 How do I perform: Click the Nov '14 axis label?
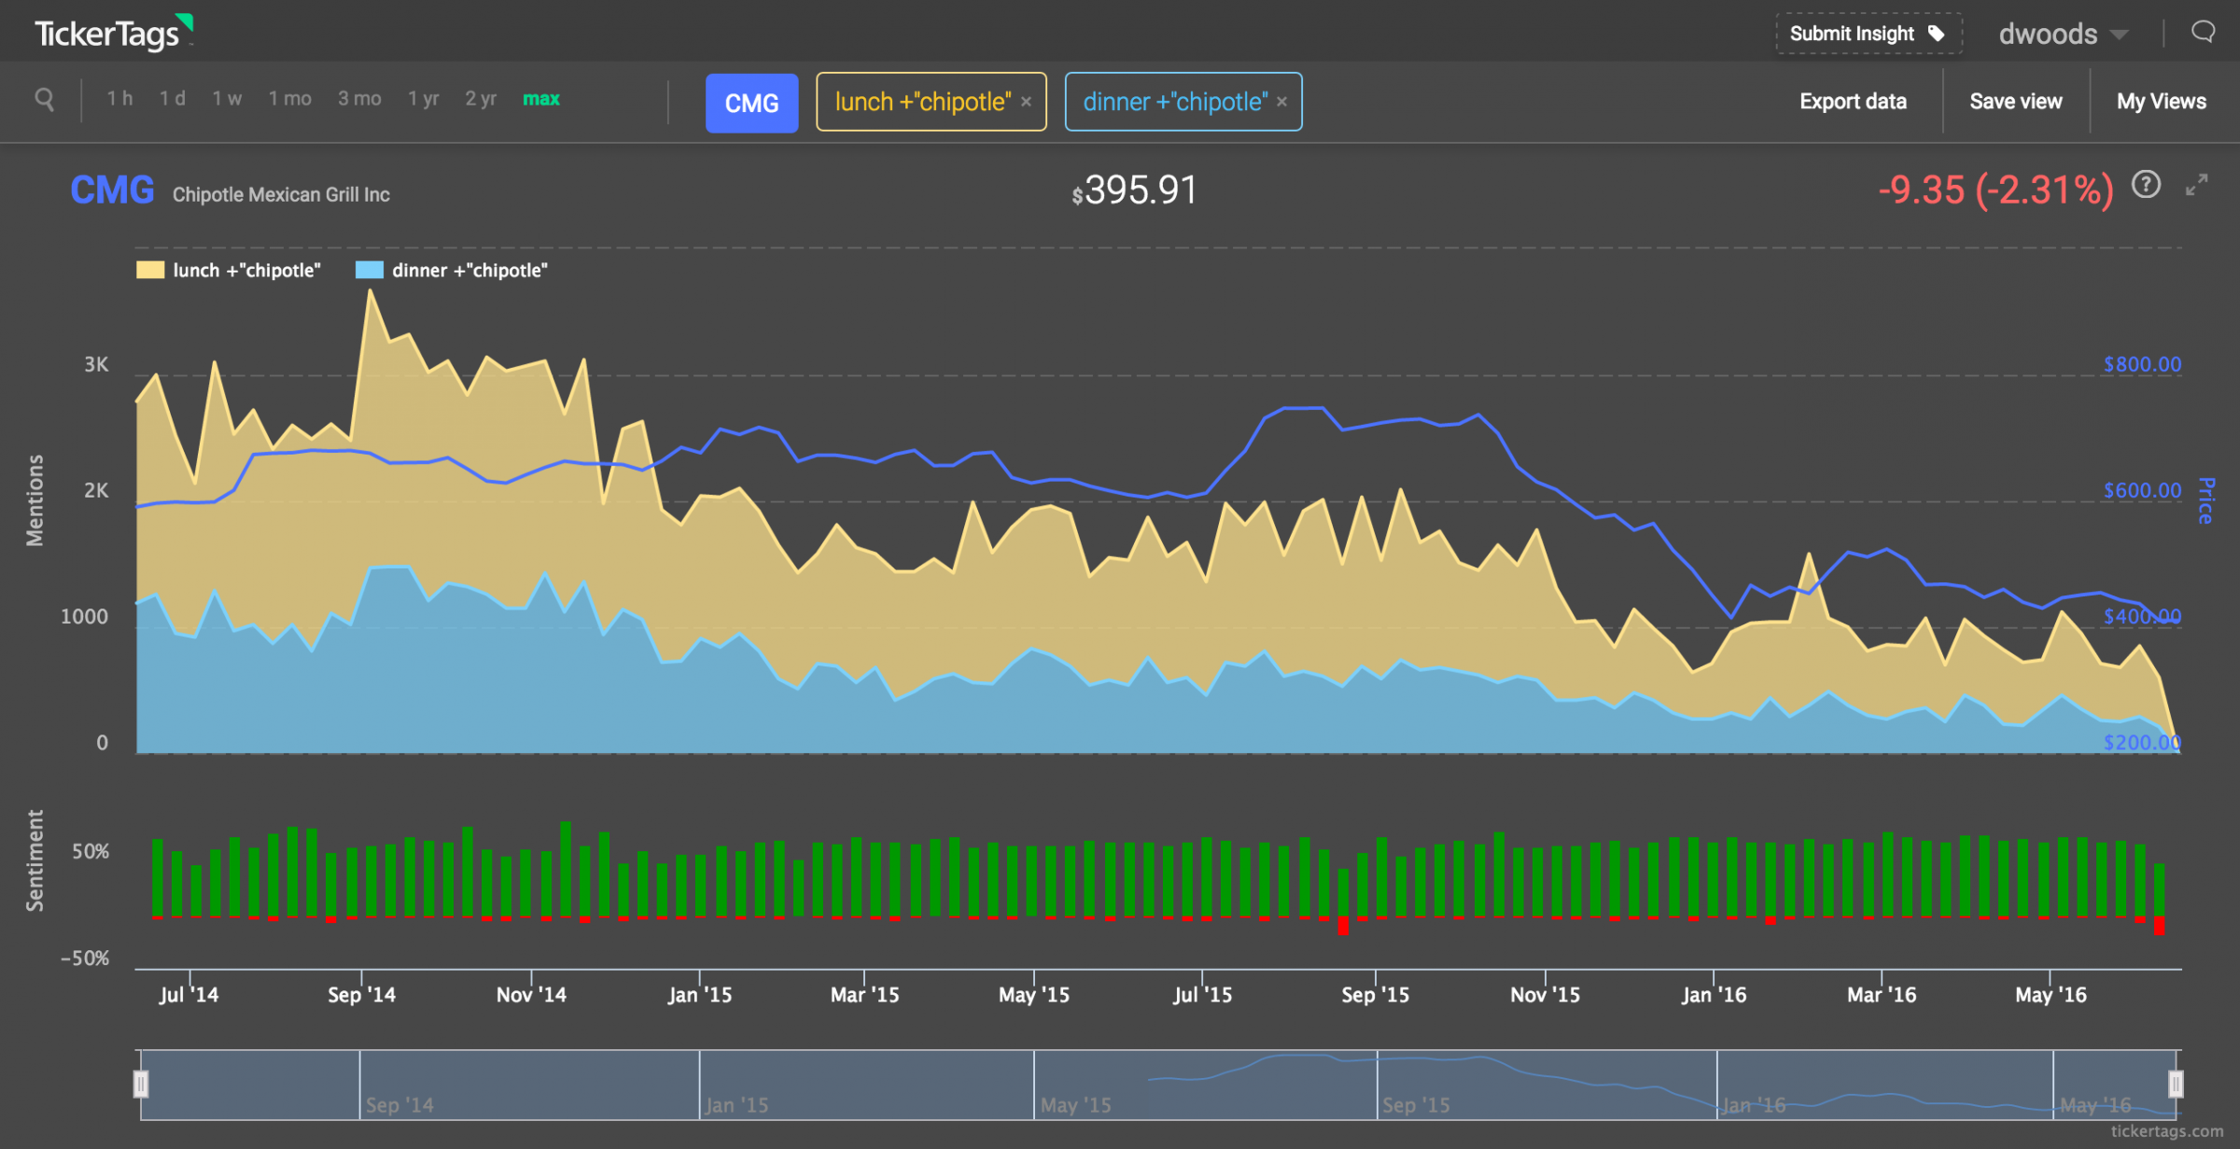pos(531,995)
